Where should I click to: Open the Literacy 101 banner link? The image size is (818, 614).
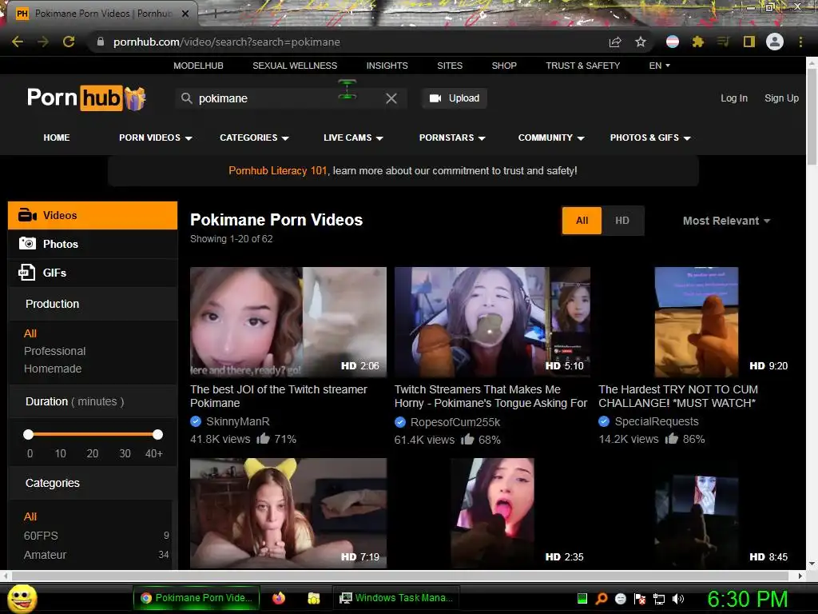pos(277,171)
